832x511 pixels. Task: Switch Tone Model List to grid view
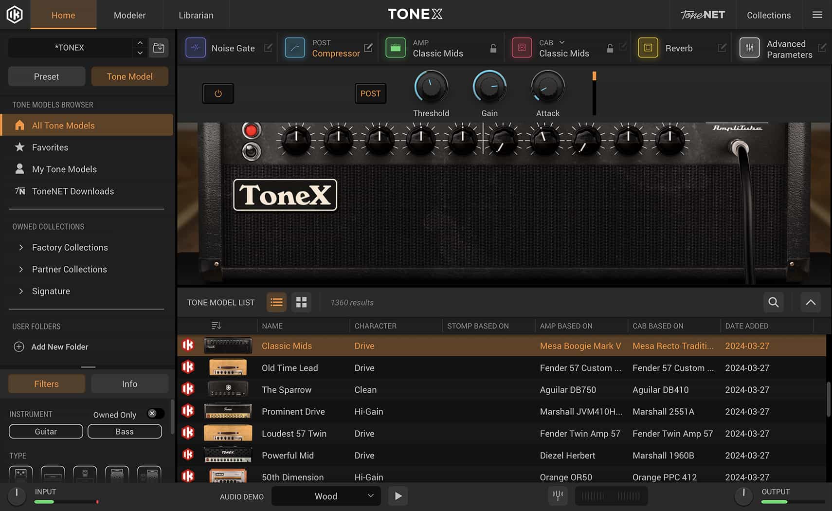(301, 302)
